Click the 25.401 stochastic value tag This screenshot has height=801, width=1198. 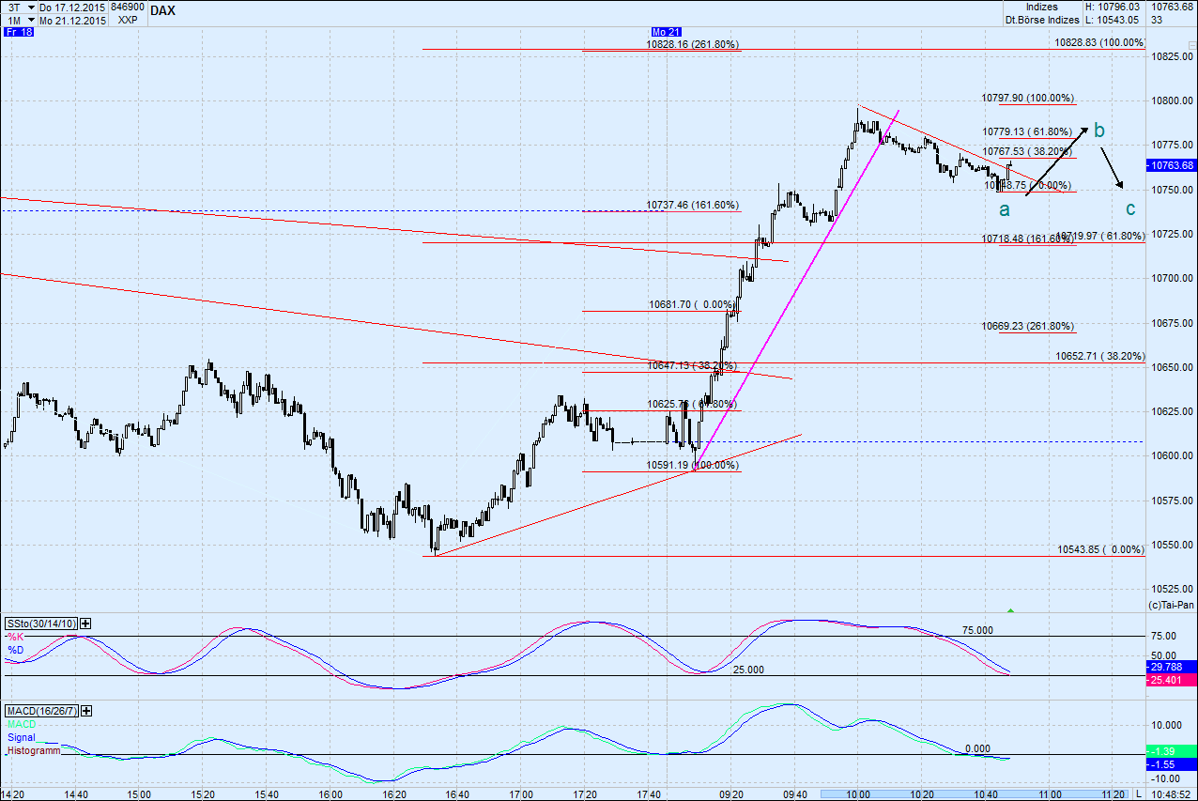[1172, 678]
